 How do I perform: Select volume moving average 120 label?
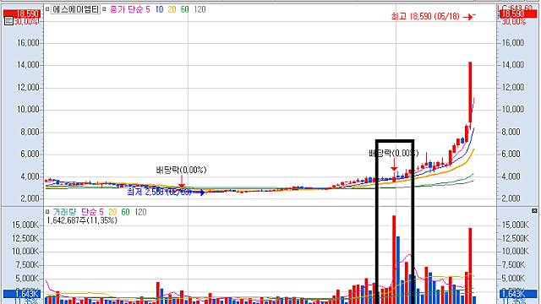[x=140, y=212]
